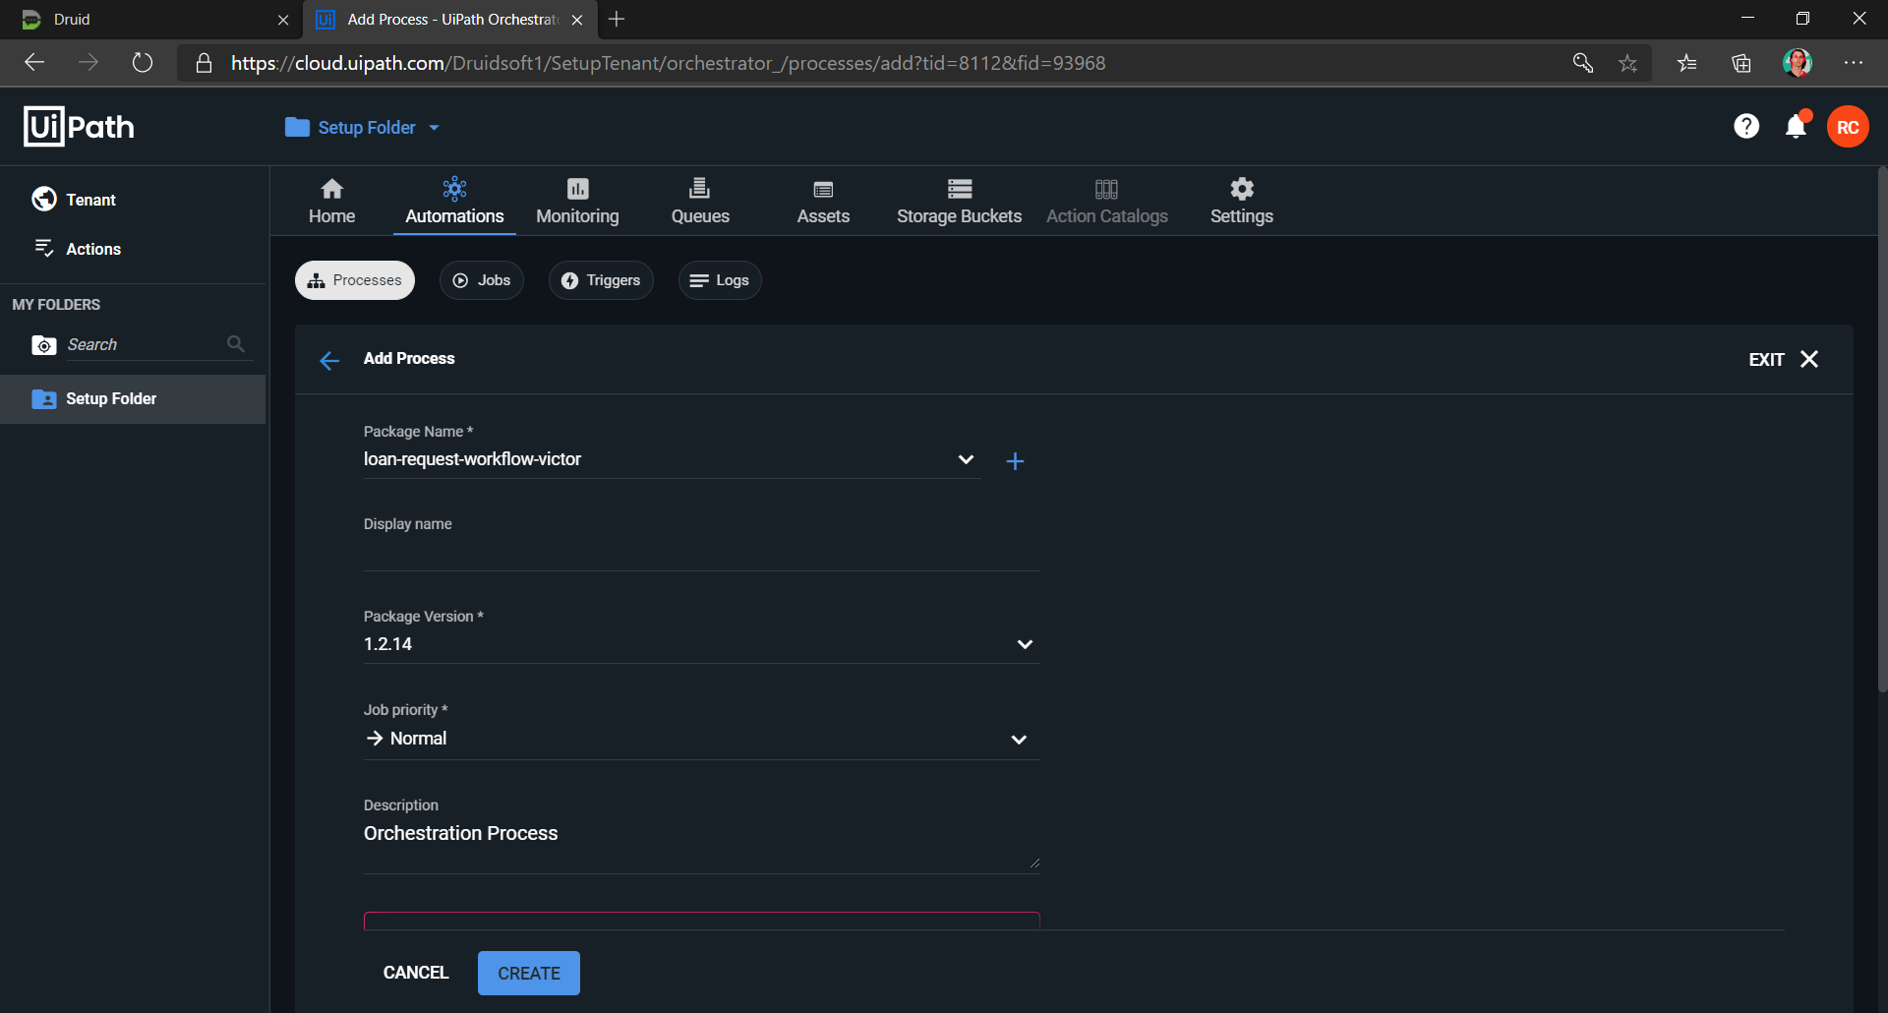1888x1013 pixels.
Task: Open the browser settings ellipsis menu
Action: point(1854,63)
